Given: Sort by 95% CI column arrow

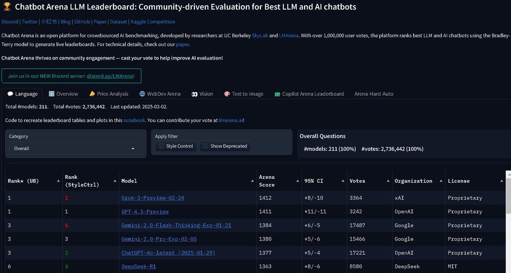Looking at the screenshot, I should [x=343, y=181].
